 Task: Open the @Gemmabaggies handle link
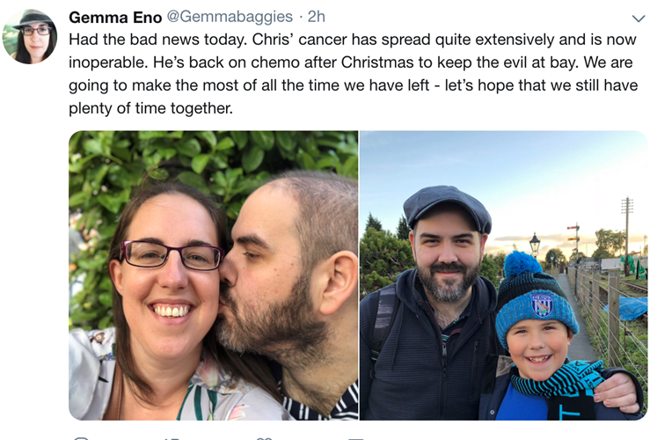(x=230, y=17)
